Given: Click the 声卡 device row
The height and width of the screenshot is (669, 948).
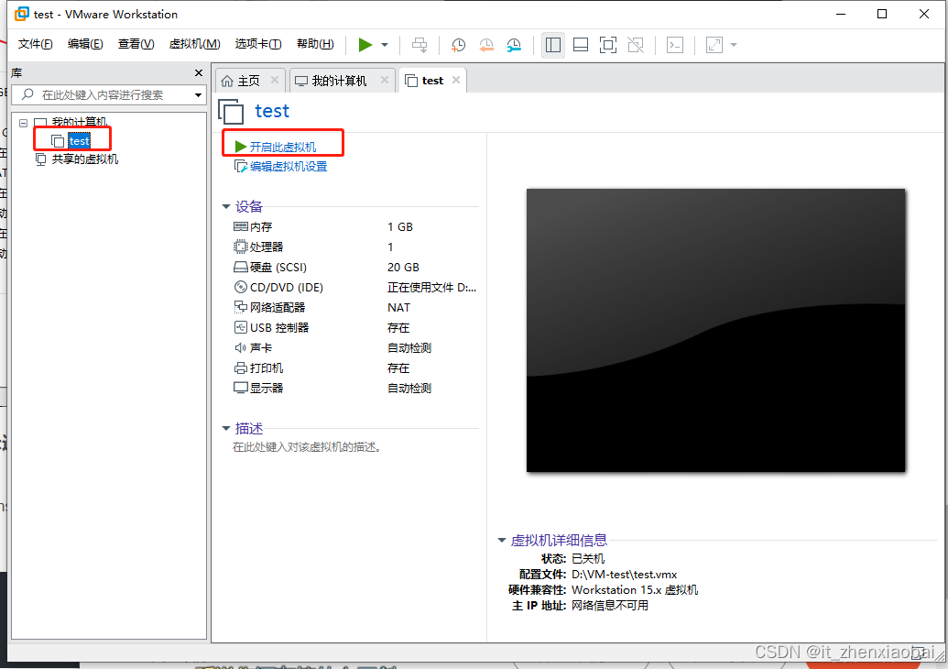Looking at the screenshot, I should (355, 348).
